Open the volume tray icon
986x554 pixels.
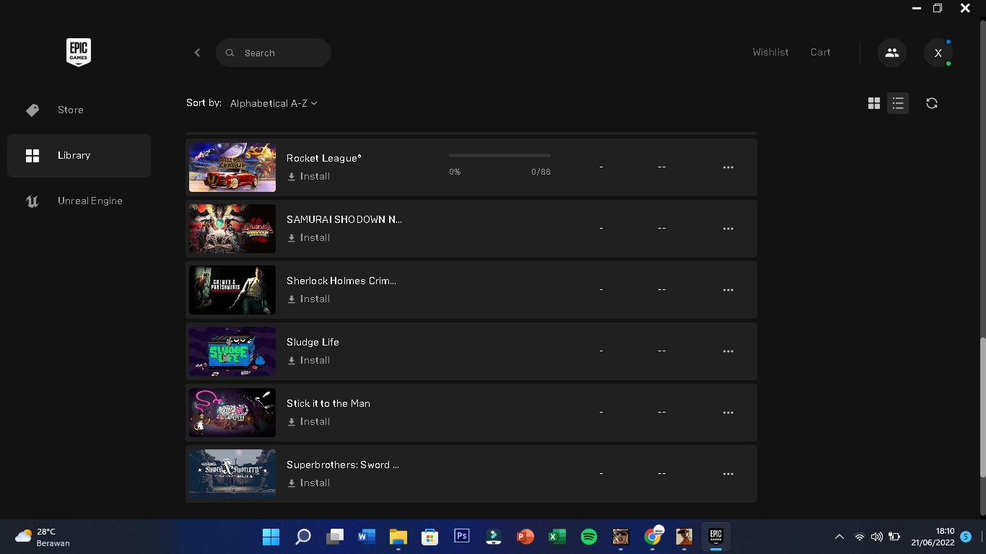coord(877,537)
